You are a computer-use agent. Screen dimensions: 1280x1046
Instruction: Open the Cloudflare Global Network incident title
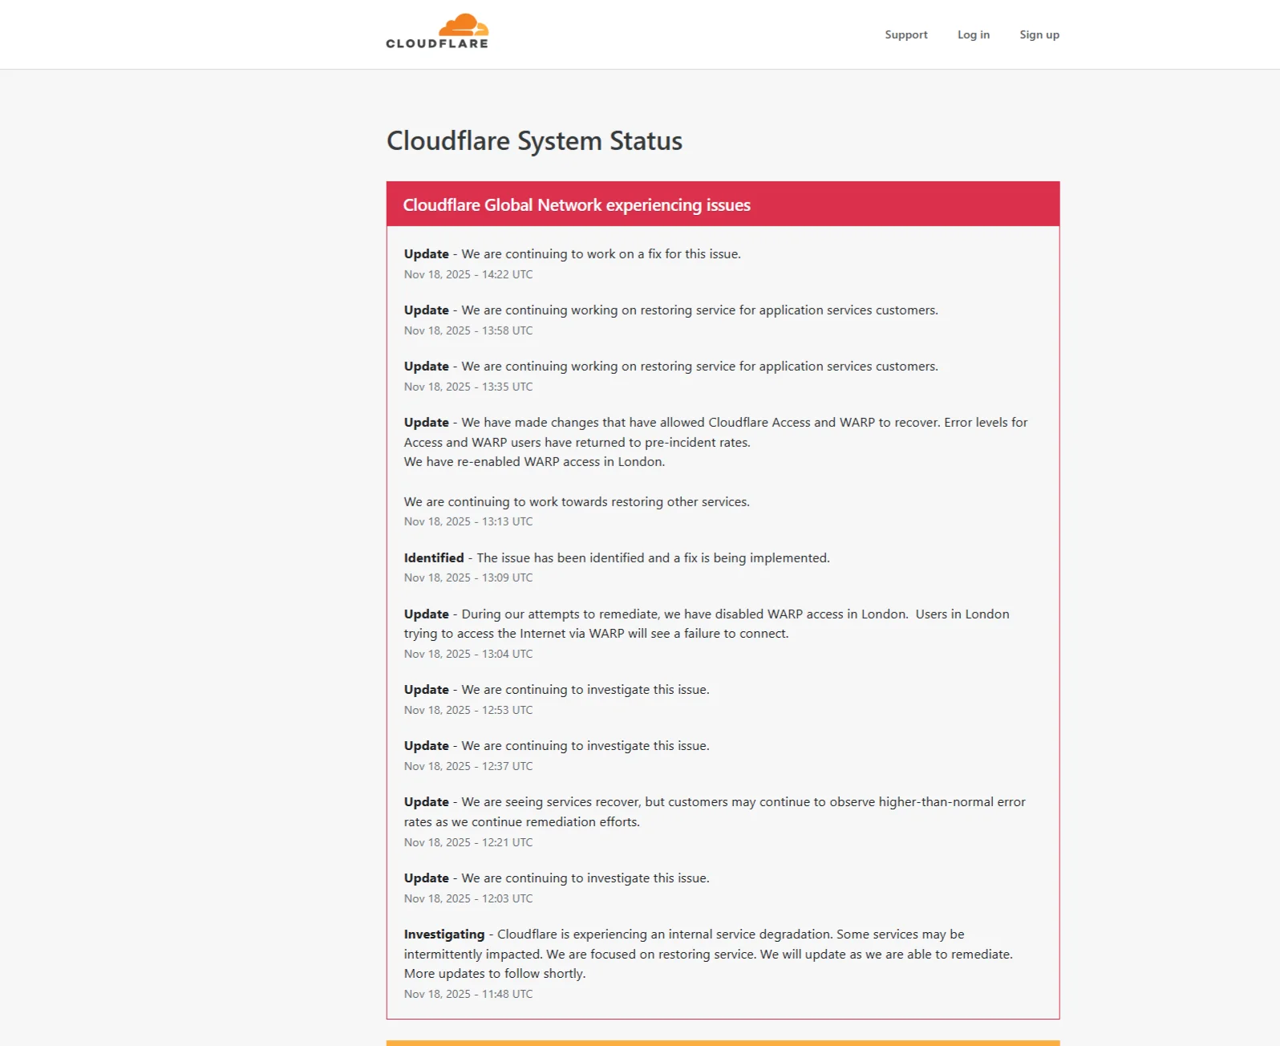(577, 205)
